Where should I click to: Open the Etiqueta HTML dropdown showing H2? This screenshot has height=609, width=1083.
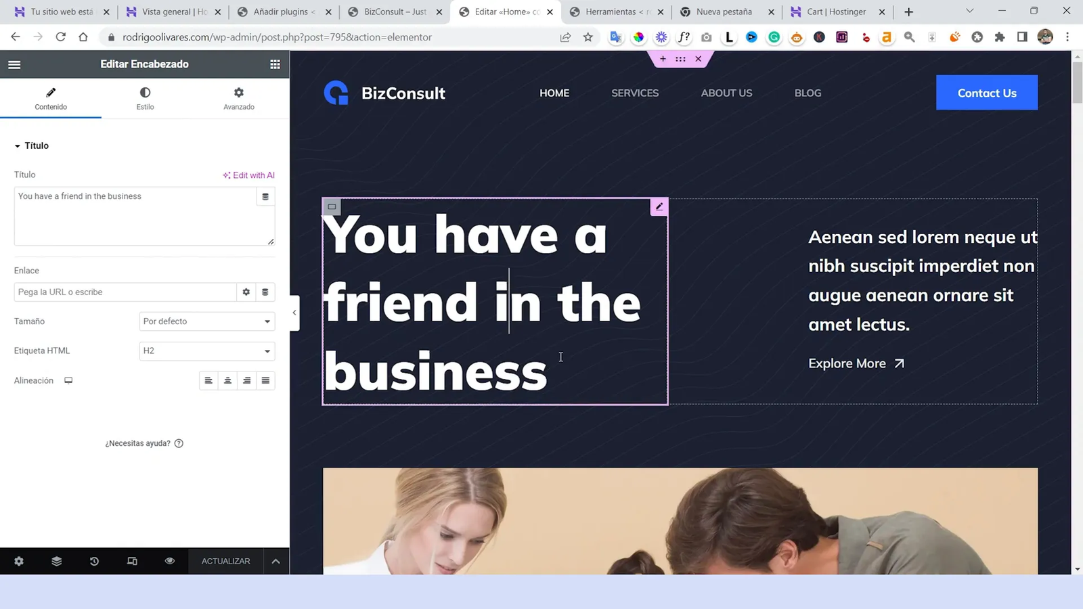tap(206, 351)
